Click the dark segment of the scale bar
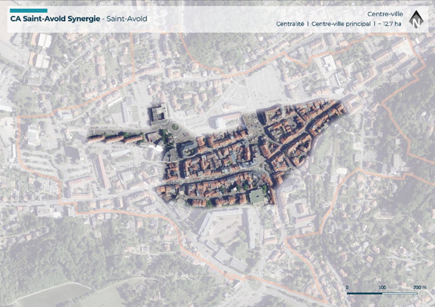Screen dimensions: 435x307 (365, 293)
